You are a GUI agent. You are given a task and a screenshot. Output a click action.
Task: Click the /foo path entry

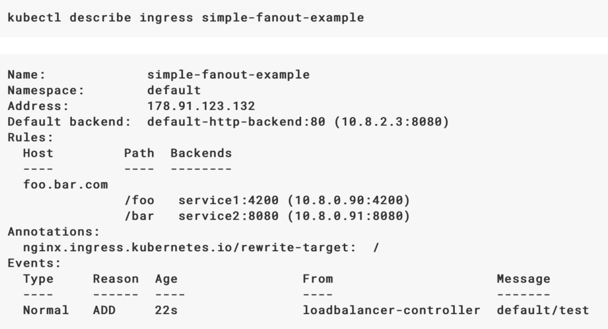pos(139,200)
